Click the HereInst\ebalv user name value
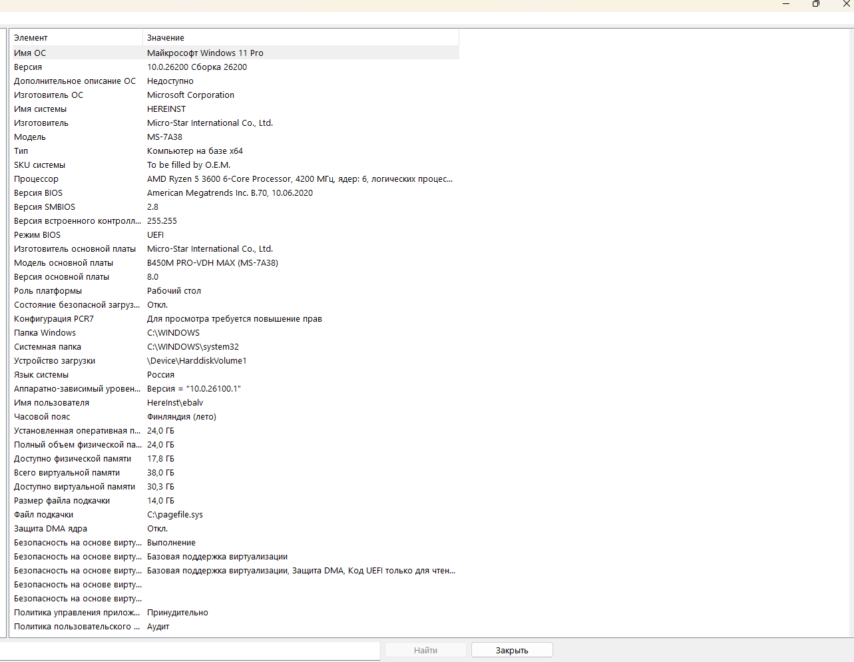 point(175,402)
